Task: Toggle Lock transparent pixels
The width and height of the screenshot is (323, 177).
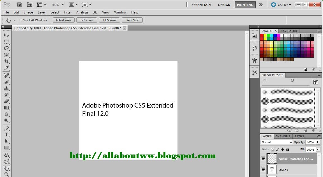Action: point(272,149)
